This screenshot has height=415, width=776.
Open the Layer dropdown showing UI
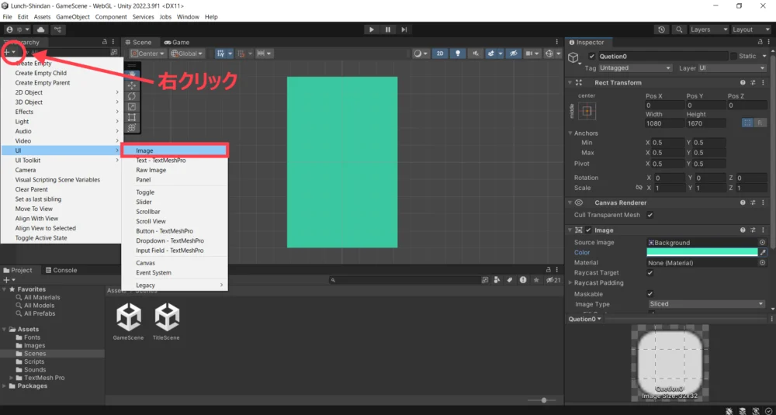click(x=732, y=67)
